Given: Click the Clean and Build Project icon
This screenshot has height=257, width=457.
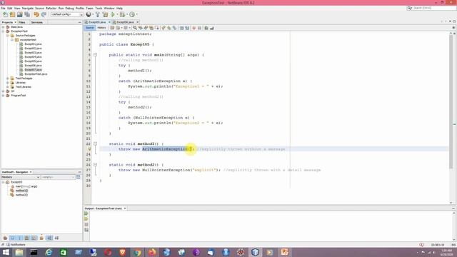Looking at the screenshot, I should [105, 14].
